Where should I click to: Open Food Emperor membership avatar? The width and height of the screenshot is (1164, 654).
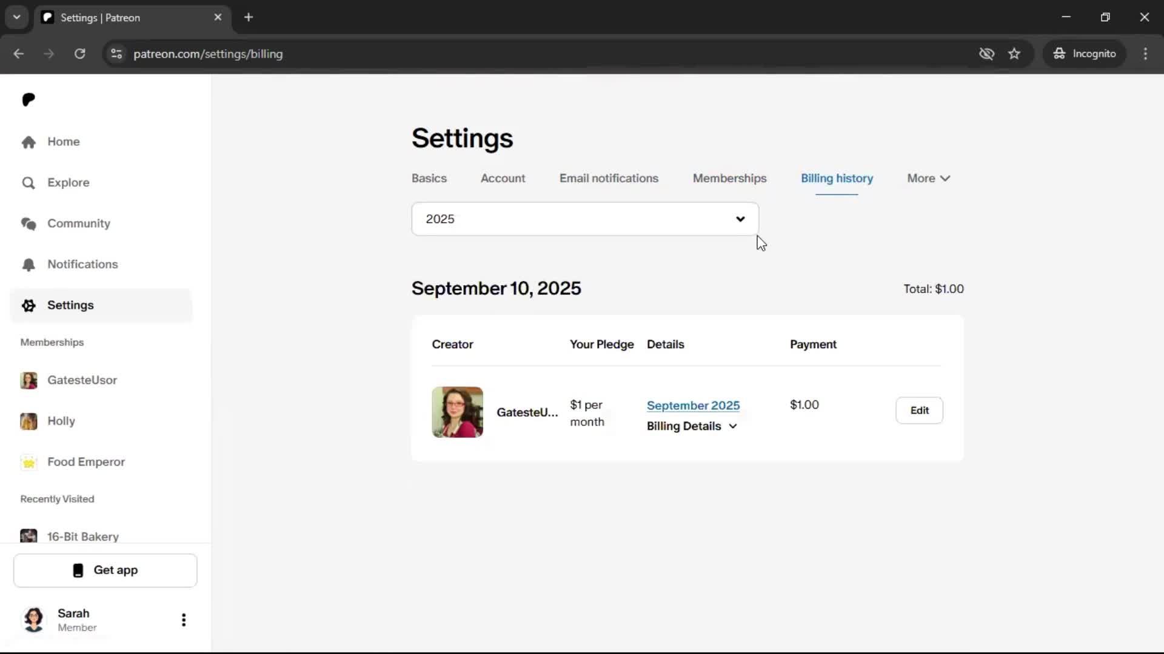point(28,462)
